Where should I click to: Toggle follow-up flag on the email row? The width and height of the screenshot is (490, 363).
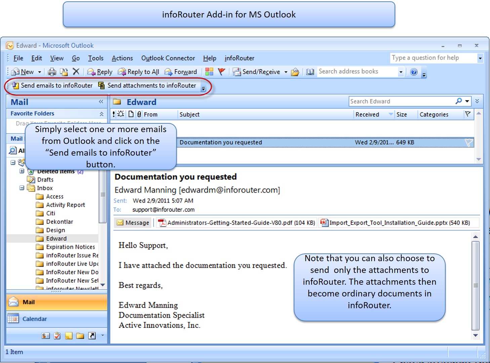click(x=468, y=143)
